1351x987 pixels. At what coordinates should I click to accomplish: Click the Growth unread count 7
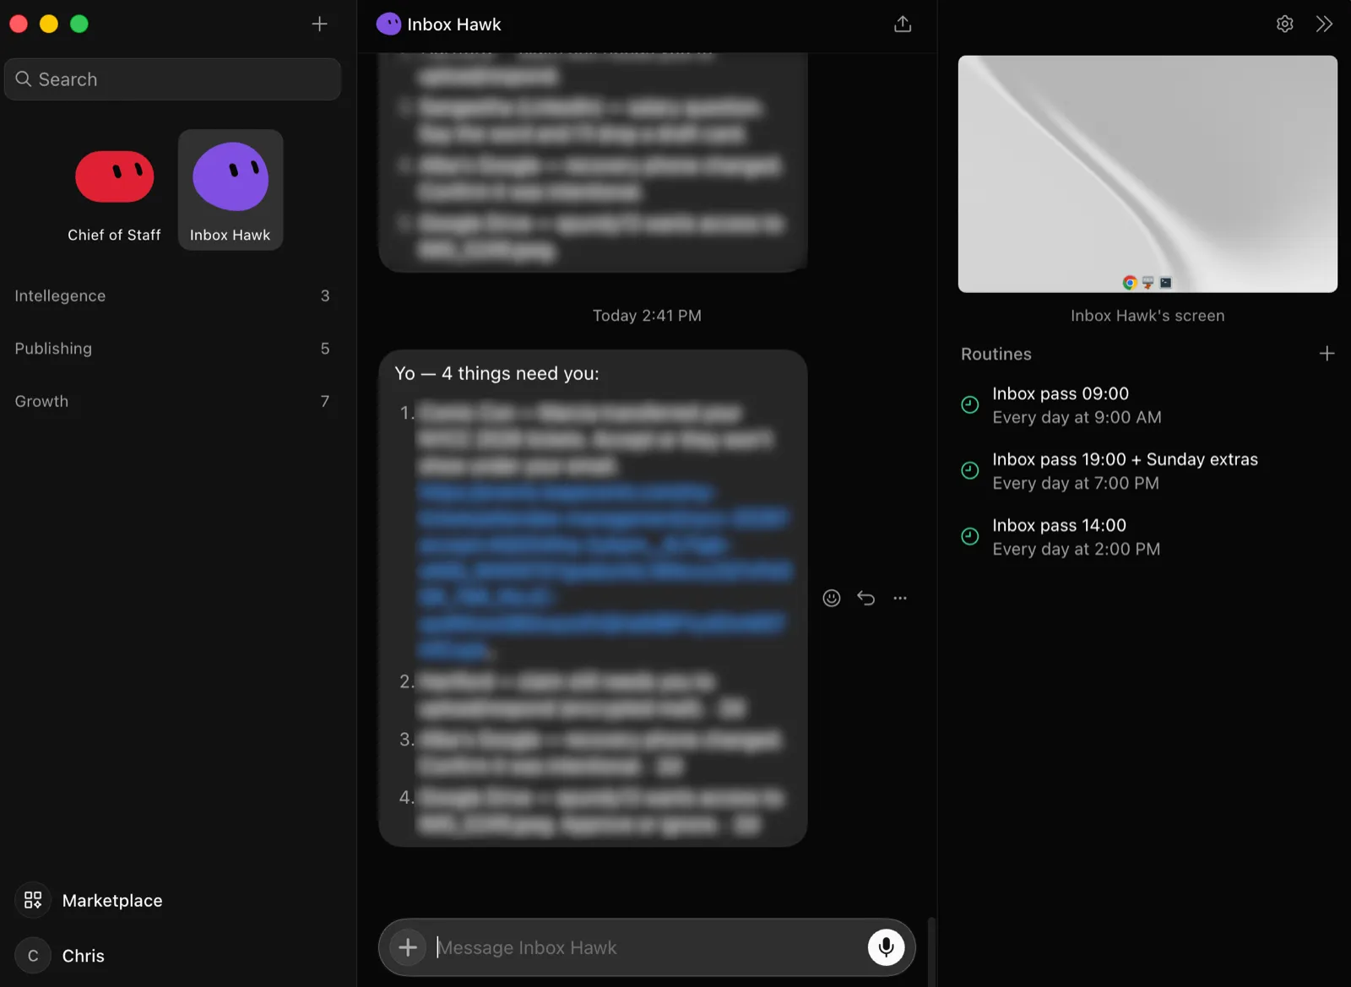point(325,401)
